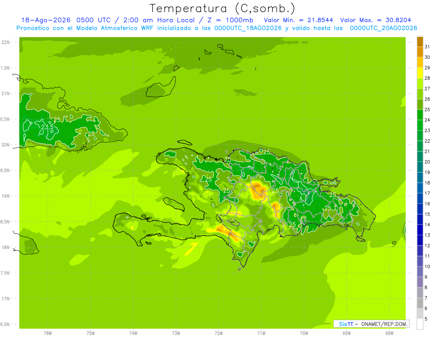Click the 71W longitude label
The width and height of the screenshot is (437, 338).
click(261, 333)
